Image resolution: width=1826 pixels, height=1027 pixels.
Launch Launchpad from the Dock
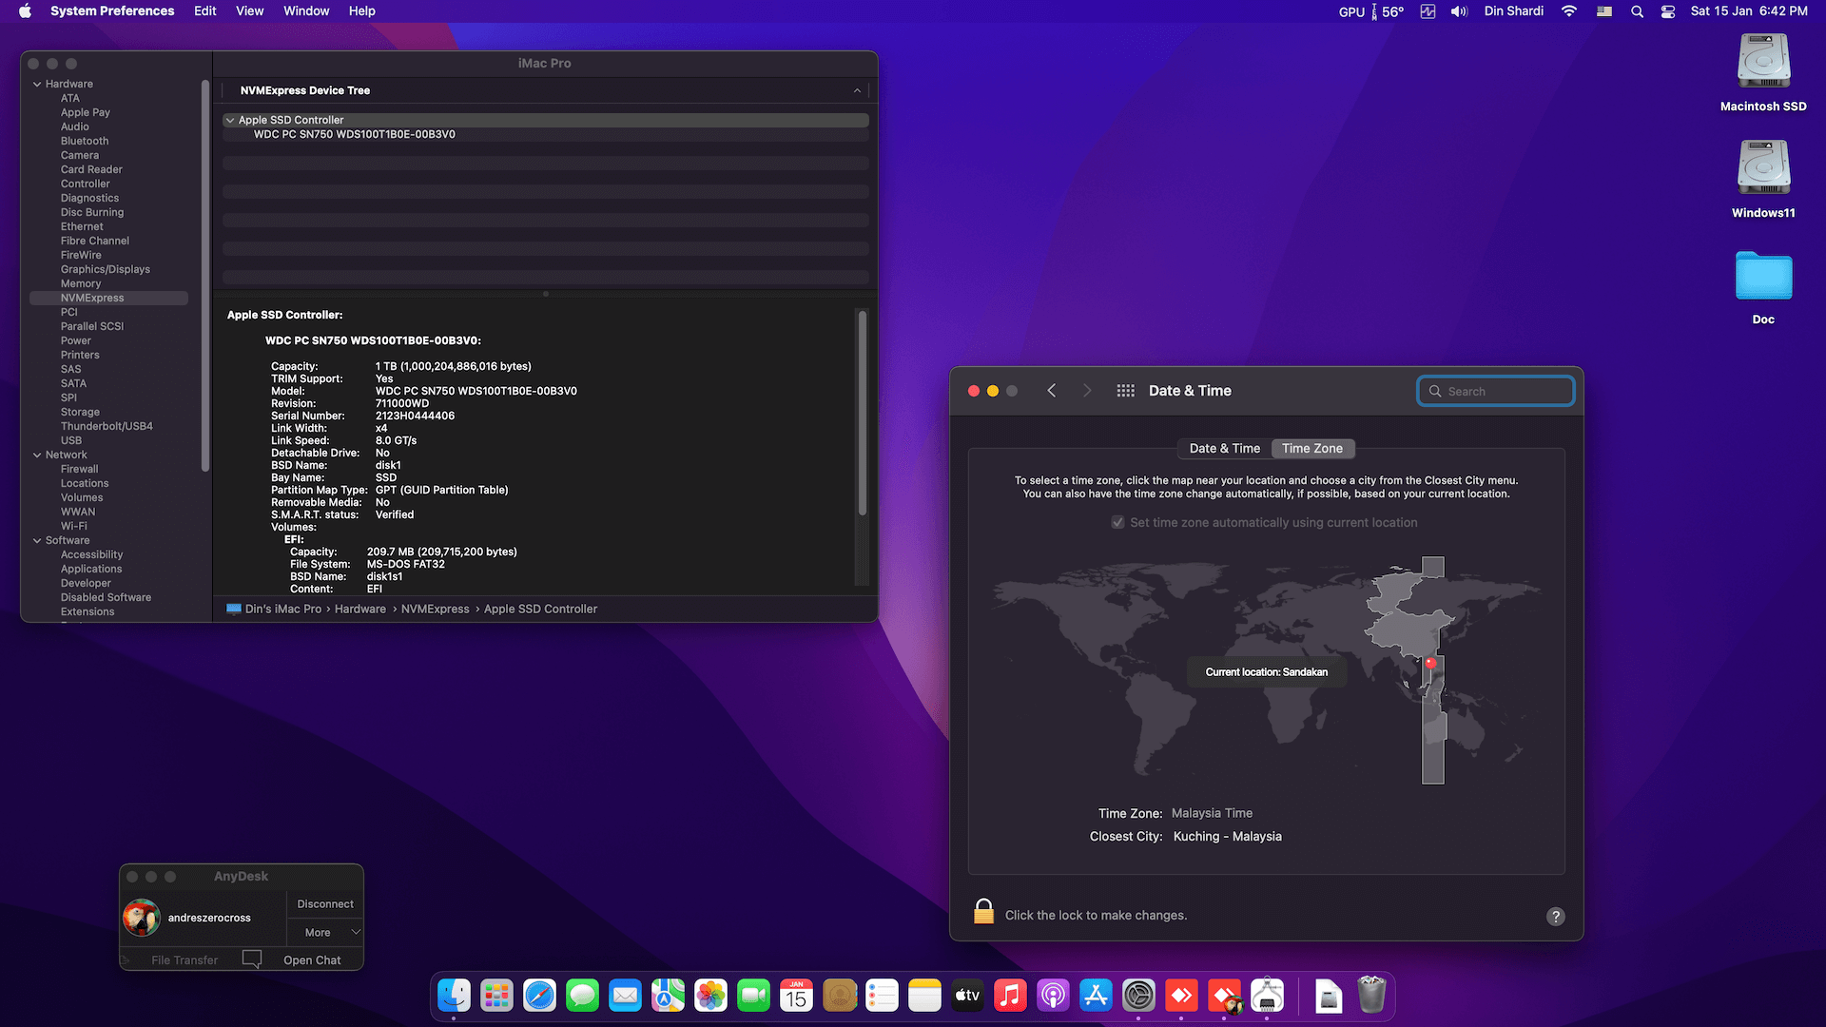[x=496, y=996]
